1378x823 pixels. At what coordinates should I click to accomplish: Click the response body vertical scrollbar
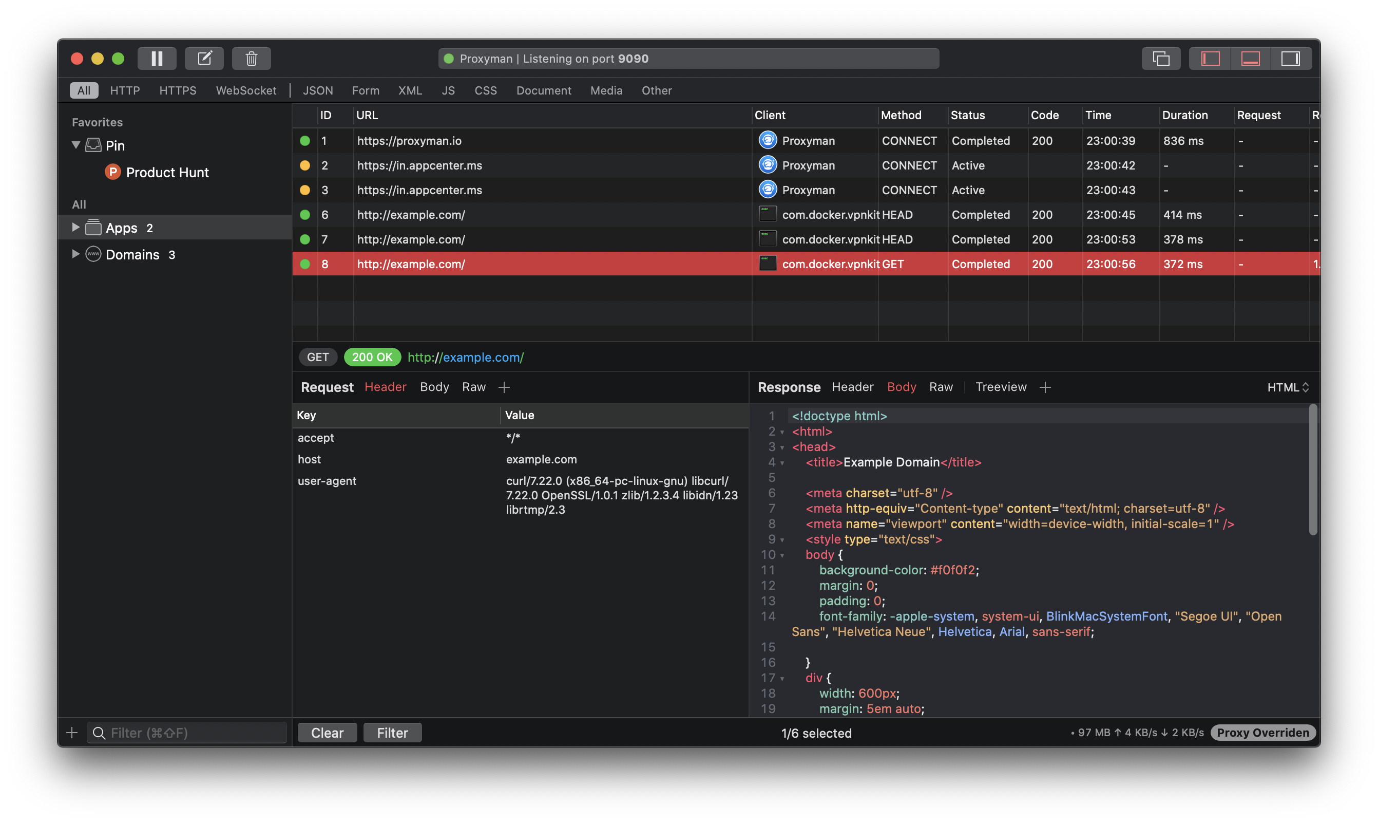[1313, 470]
